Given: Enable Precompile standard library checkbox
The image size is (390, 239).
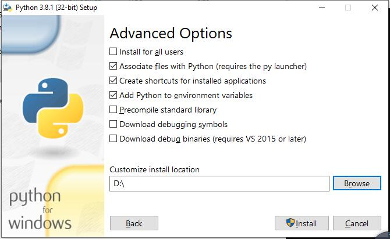Looking at the screenshot, I should pos(113,110).
